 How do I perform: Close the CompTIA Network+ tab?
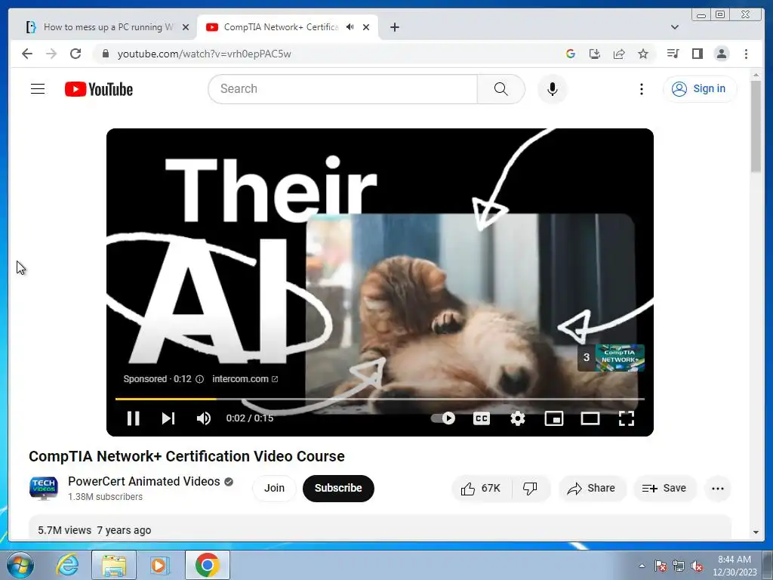point(366,27)
